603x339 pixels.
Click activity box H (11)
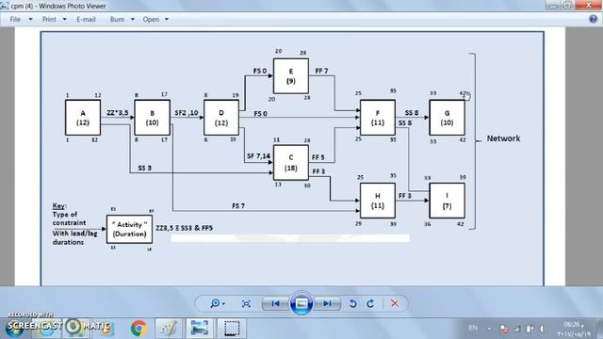coord(378,201)
